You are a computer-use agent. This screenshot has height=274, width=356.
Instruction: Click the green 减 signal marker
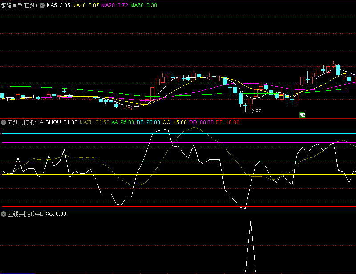pos(302,115)
